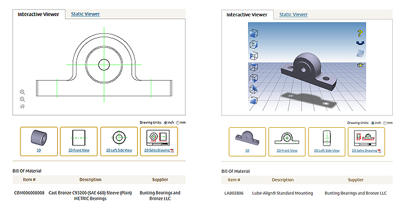Screen dimensions: 404x209
Task: Open mounting 2D Sales Drawing PDF link
Action: pos(366,151)
